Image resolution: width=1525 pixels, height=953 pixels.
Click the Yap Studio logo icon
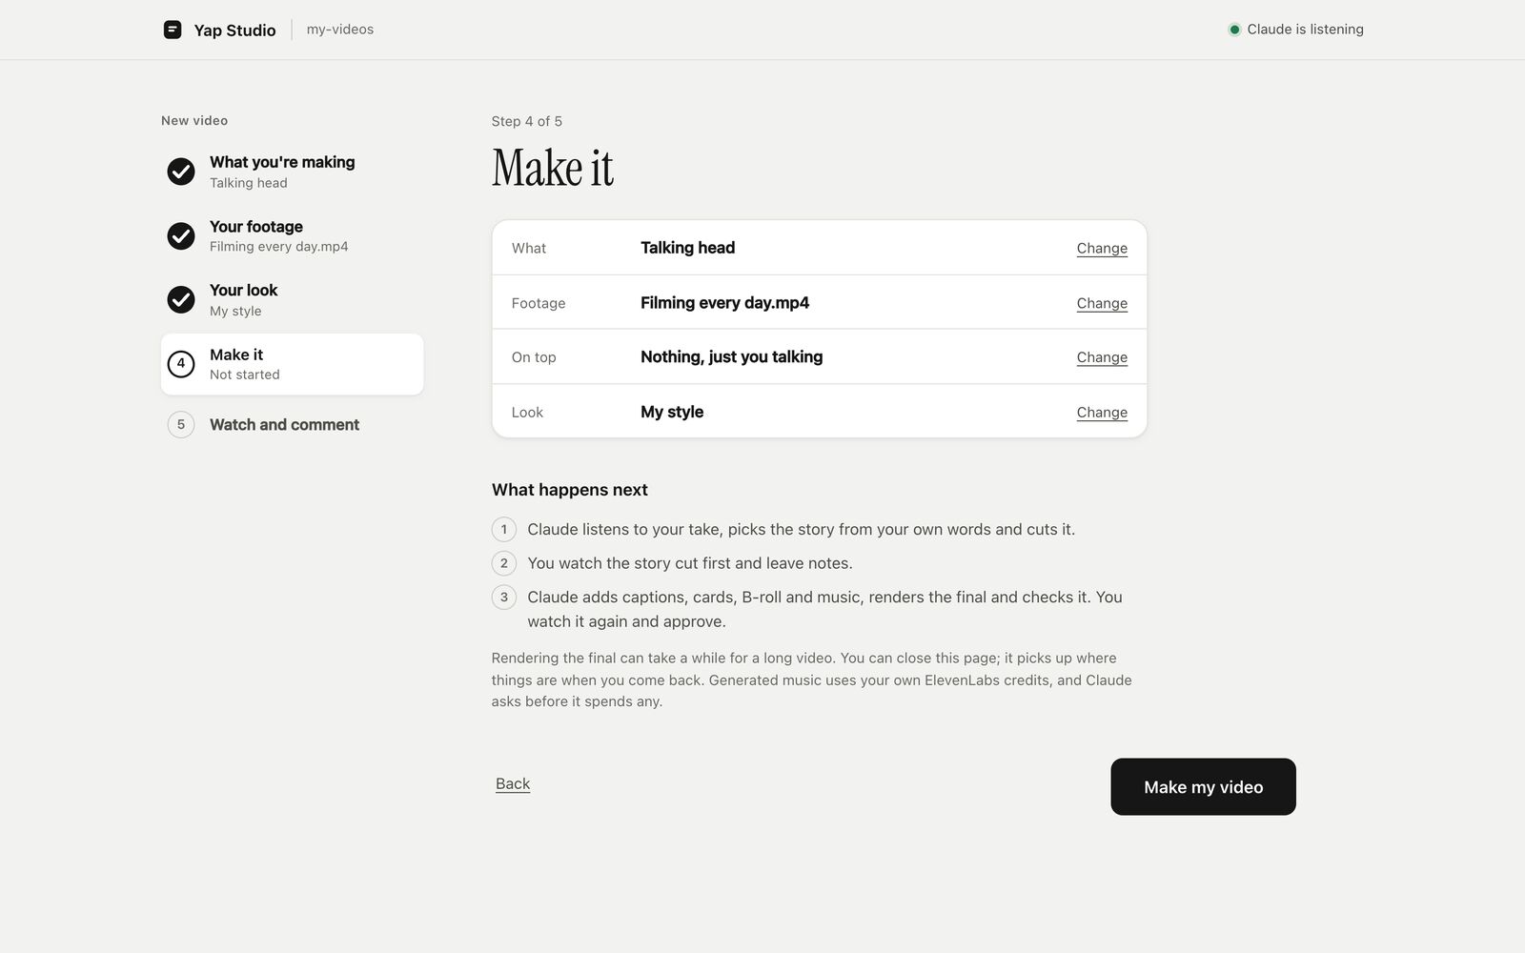pos(173,30)
